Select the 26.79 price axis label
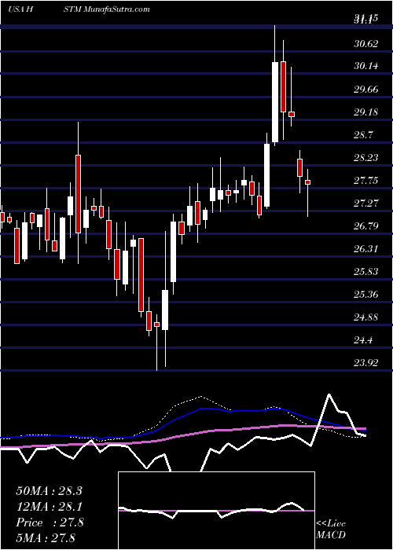The width and height of the screenshot is (393, 550). 366,226
